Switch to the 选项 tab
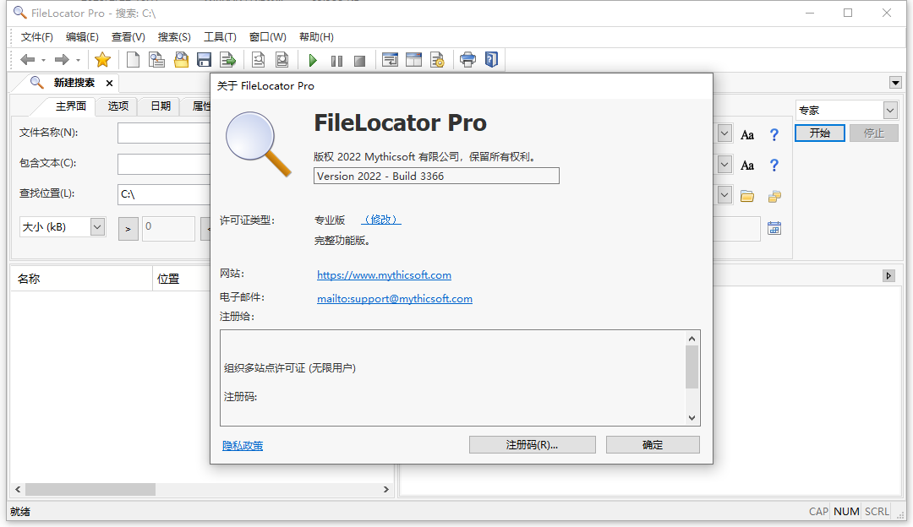 click(116, 106)
